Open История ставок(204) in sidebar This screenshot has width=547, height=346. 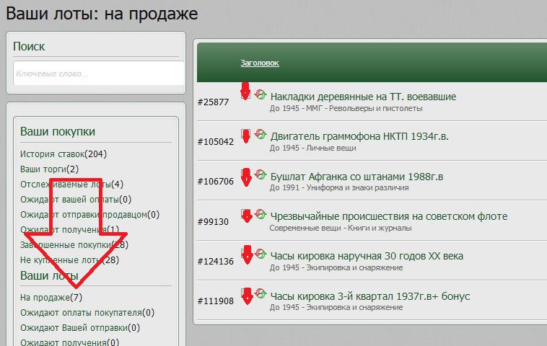64,154
